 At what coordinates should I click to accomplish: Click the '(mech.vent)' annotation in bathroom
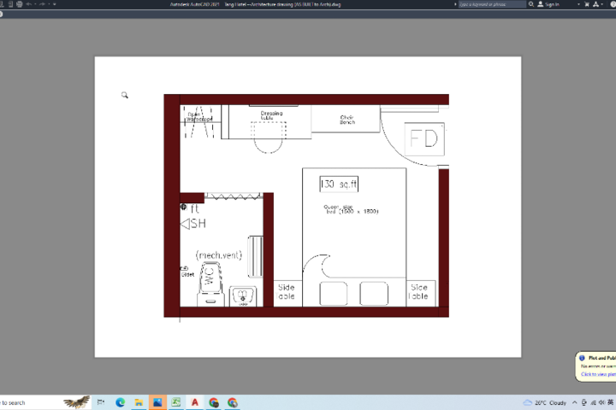coord(219,255)
